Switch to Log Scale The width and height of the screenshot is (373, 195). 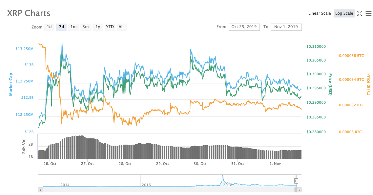[344, 13]
